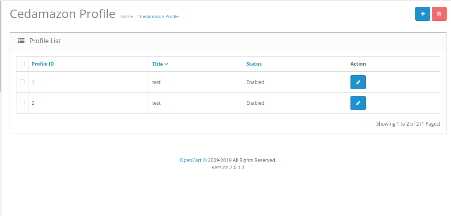
Task: Open the OpenCart footer link
Action: click(x=190, y=160)
